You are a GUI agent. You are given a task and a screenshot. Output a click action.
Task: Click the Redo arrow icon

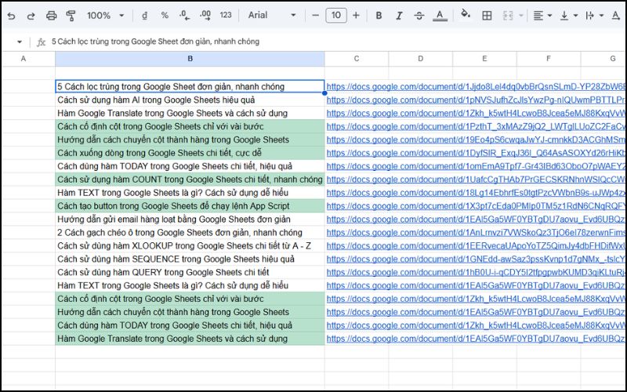(x=31, y=16)
